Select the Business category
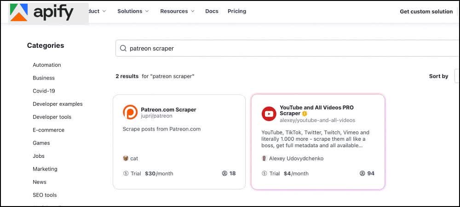 point(44,78)
